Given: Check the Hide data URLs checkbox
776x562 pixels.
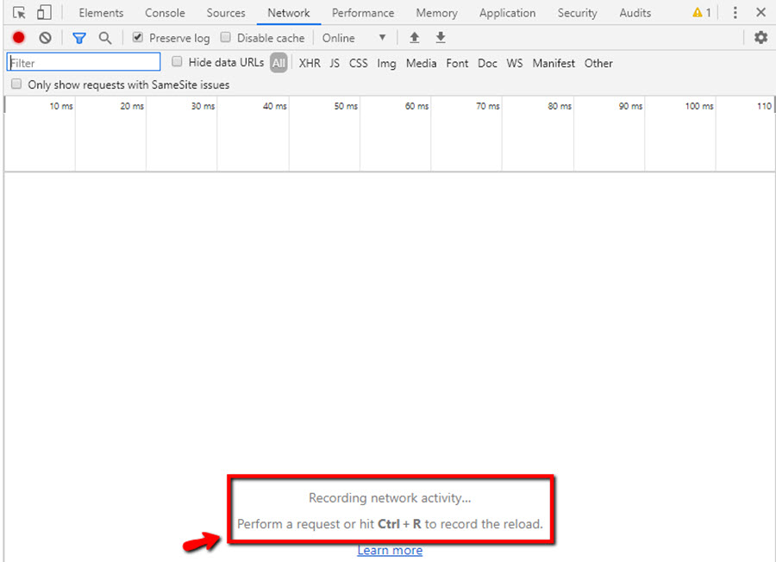Looking at the screenshot, I should point(177,61).
